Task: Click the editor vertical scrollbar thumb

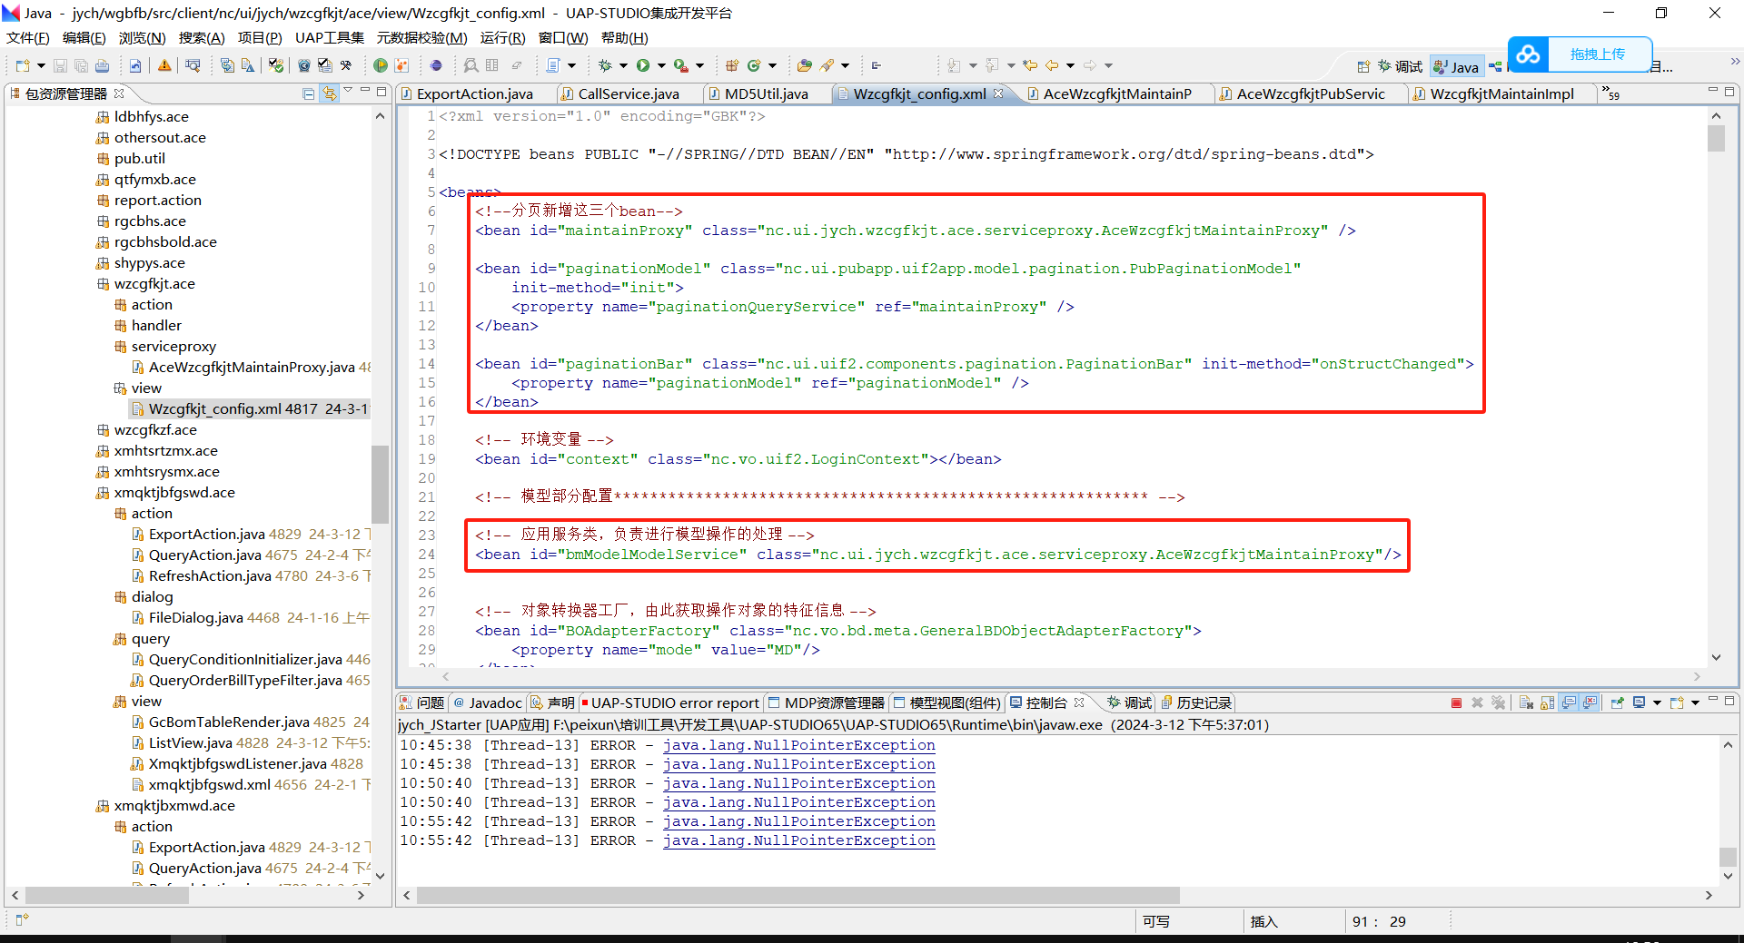Action: [1716, 138]
